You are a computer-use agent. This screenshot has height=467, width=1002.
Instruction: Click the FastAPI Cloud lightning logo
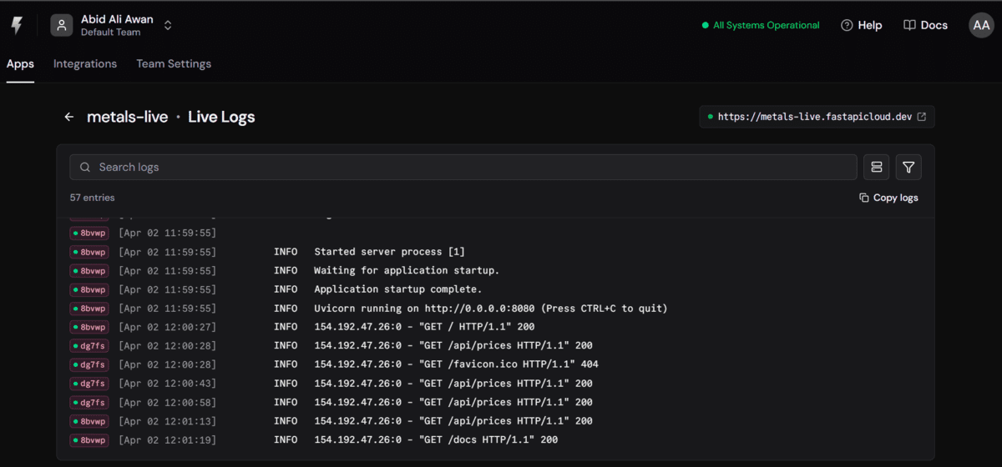(x=17, y=26)
